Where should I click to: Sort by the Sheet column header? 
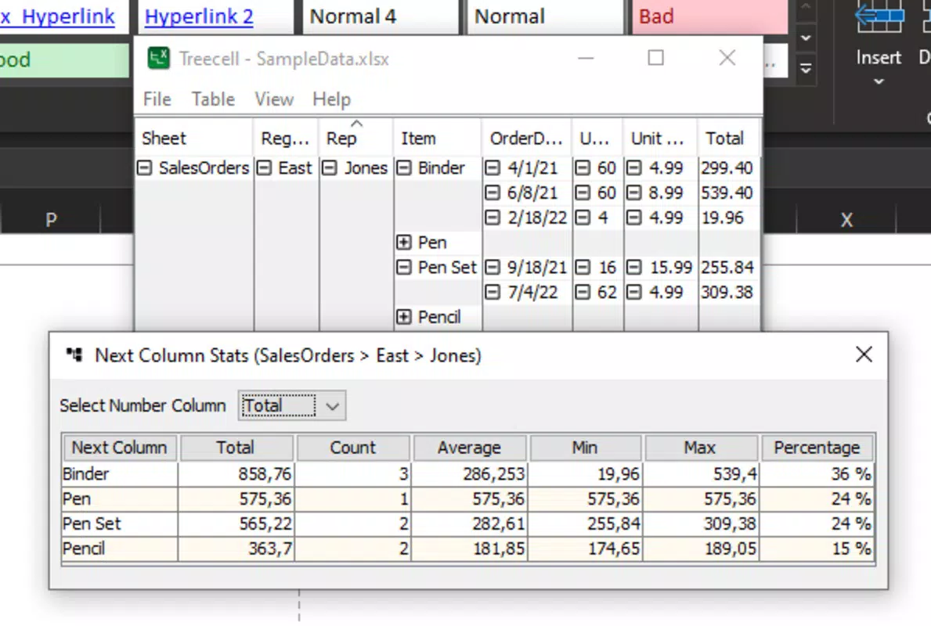tap(194, 139)
